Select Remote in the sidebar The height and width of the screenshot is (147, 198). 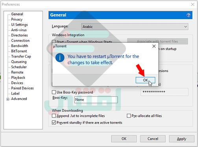(x=17, y=72)
